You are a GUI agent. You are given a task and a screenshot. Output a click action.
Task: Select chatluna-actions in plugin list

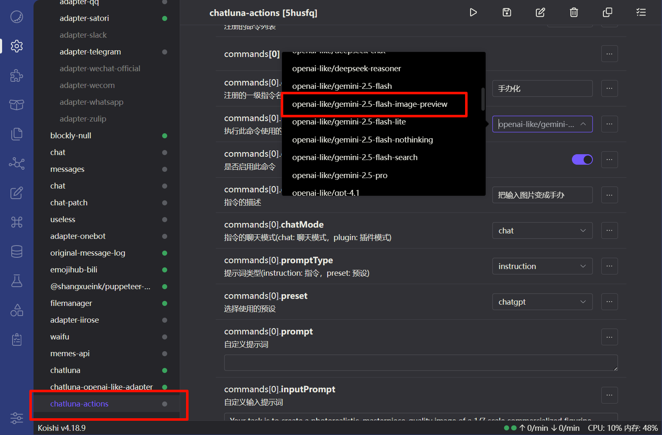pyautogui.click(x=80, y=404)
